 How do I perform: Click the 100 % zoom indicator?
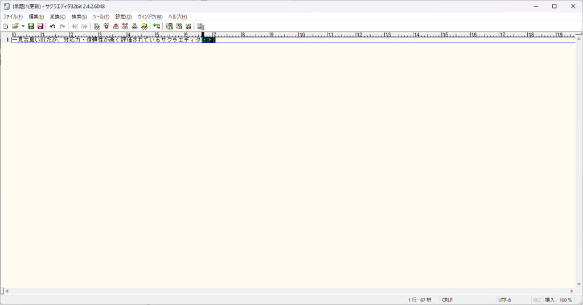[x=565, y=300]
